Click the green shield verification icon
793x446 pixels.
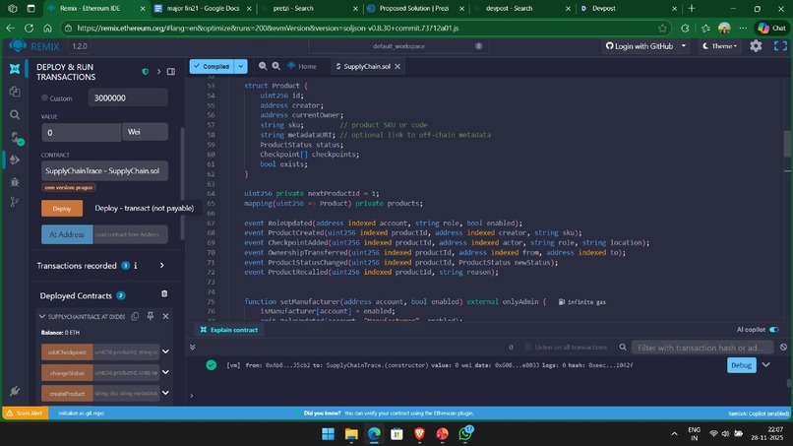[x=146, y=72]
